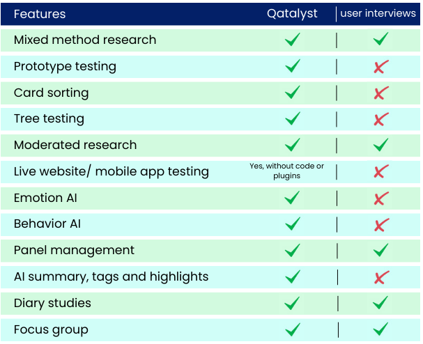Click Qatalyst checkmark for Diary studies

coord(292,303)
